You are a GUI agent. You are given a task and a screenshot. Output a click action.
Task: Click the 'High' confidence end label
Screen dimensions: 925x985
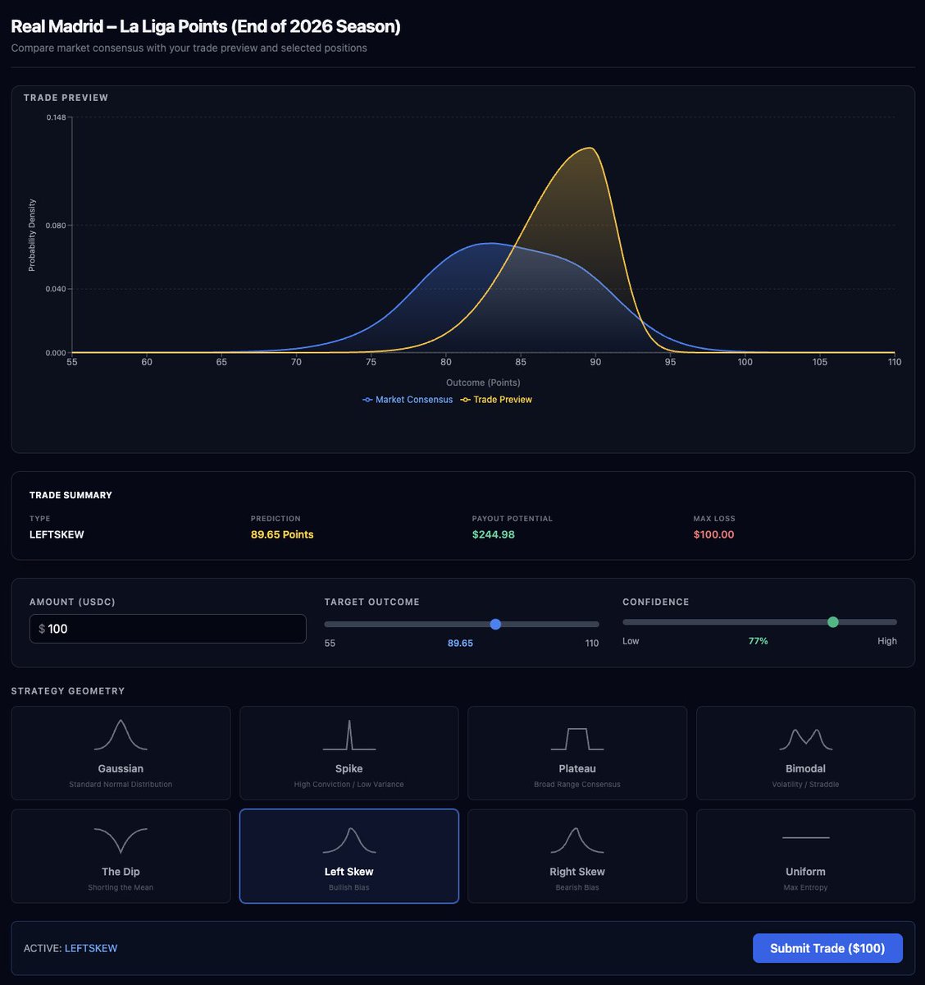tap(887, 641)
